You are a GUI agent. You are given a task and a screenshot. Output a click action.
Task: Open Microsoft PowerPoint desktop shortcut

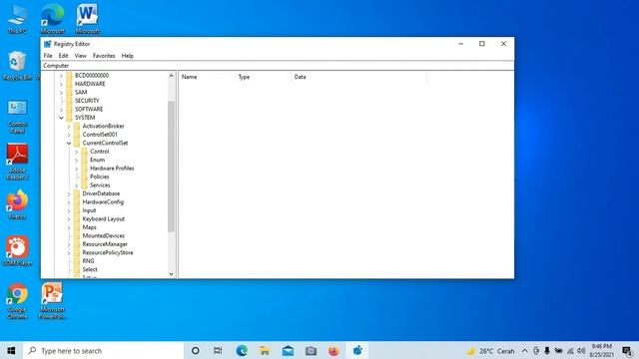pyautogui.click(x=52, y=301)
